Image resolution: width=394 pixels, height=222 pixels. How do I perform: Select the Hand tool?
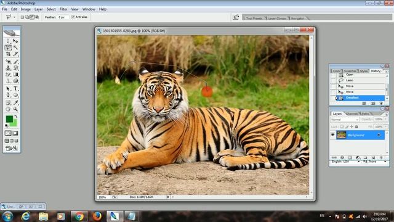click(x=8, y=109)
